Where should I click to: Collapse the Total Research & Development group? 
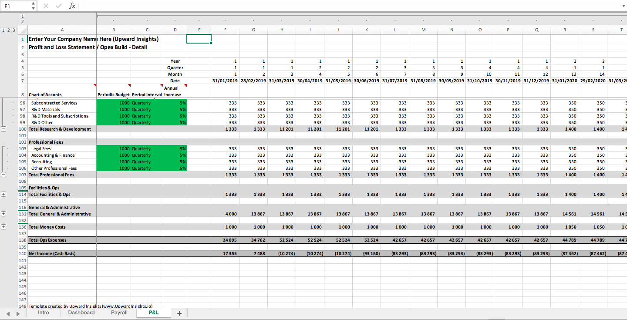click(x=4, y=129)
